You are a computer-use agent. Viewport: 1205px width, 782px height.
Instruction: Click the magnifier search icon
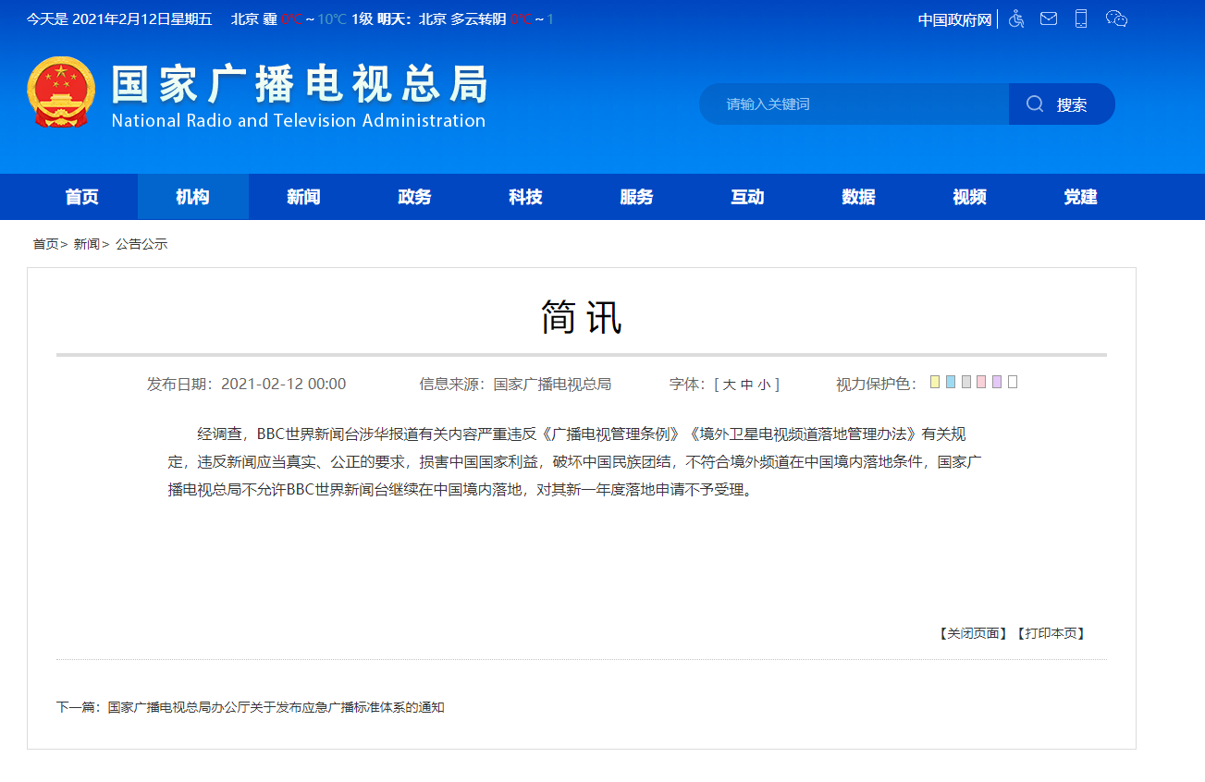pos(1035,104)
